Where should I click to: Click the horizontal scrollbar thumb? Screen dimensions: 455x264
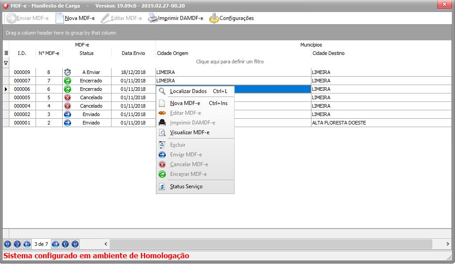[271, 244]
